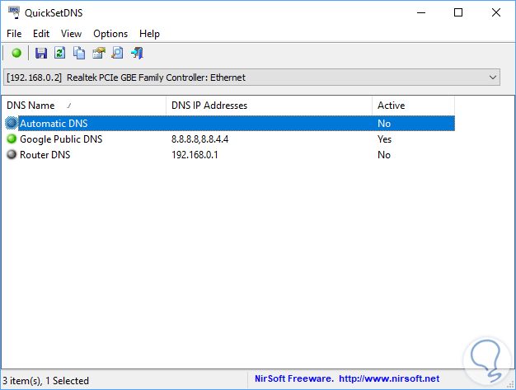The height and width of the screenshot is (390, 516).
Task: Open the Help menu
Action: click(x=149, y=34)
